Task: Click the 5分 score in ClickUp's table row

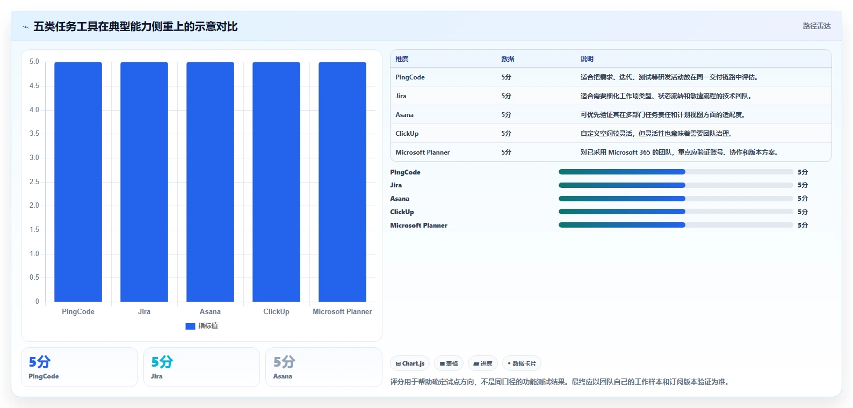Action: coord(506,134)
